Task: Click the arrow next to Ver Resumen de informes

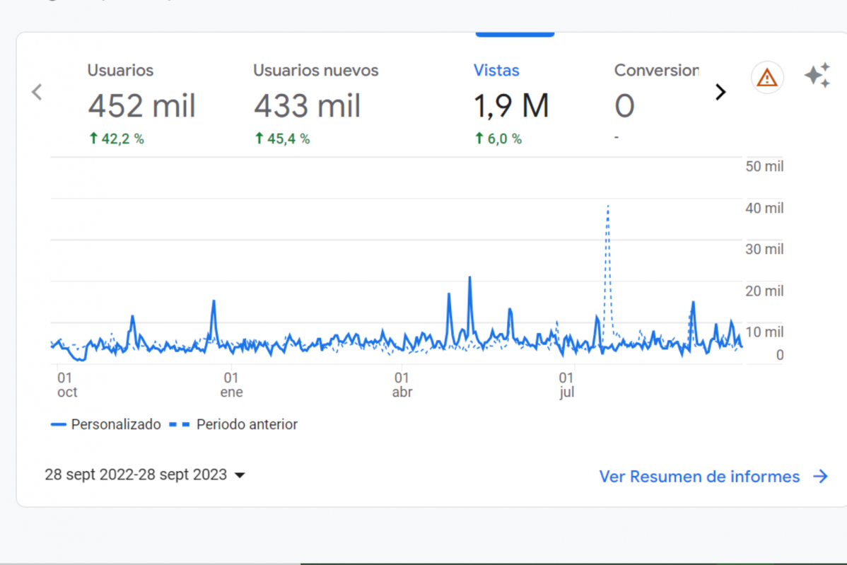Action: tap(821, 477)
